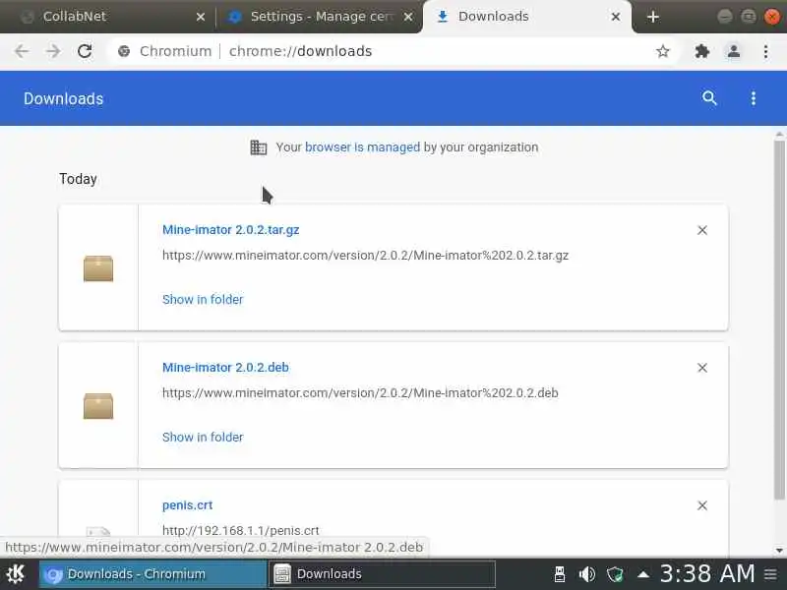
Task: Open the shield security tray icon
Action: [x=615, y=574]
